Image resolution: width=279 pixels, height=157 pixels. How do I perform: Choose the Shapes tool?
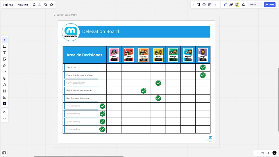coord(5,65)
